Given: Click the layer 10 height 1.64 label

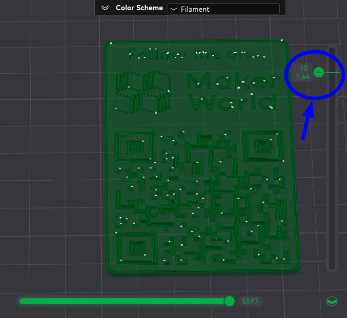Looking at the screenshot, I should click(303, 73).
